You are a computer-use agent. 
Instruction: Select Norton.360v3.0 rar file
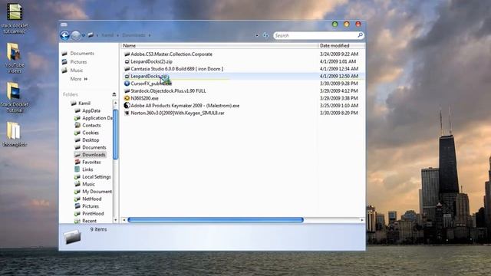177,113
